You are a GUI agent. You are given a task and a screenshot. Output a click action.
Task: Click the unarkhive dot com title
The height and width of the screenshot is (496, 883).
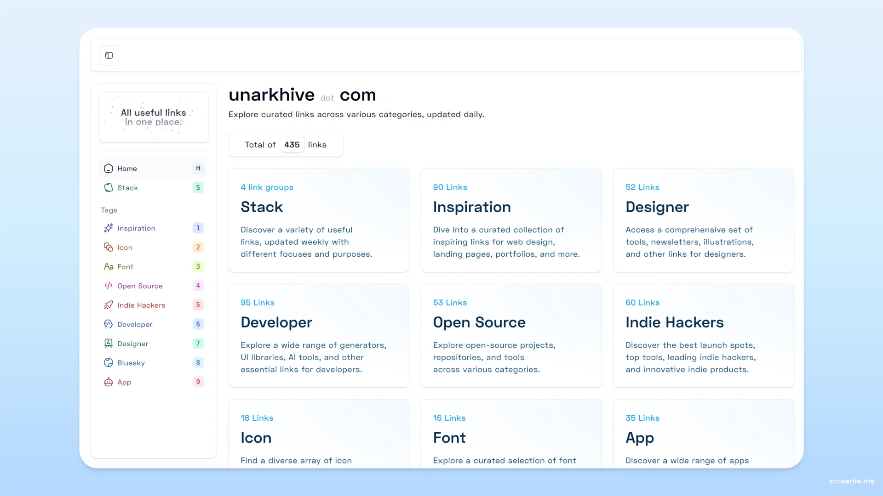(x=302, y=95)
